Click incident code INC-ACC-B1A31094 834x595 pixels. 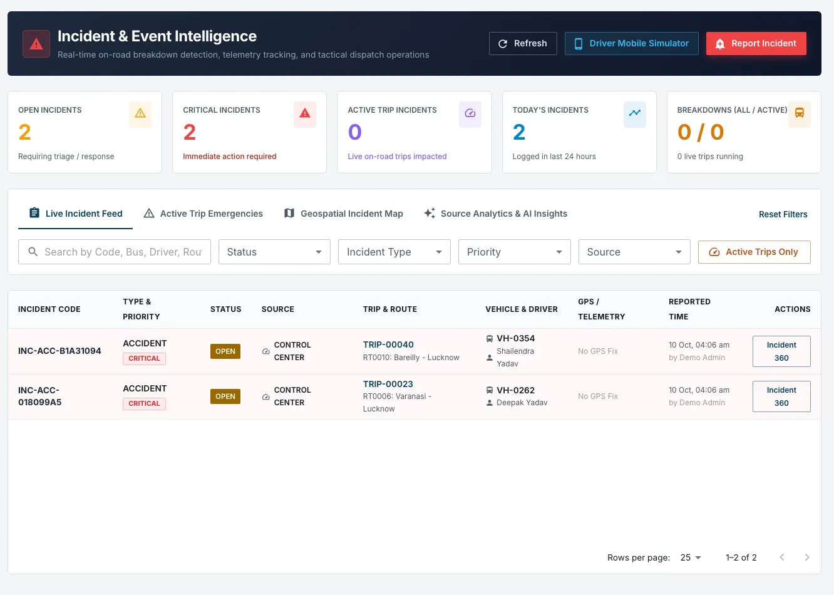[x=59, y=351]
